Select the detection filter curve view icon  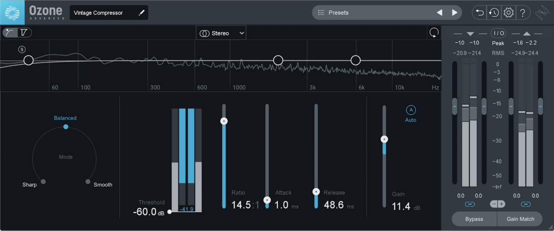click(10, 32)
